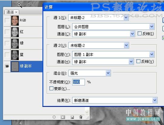
Task: Click the 不透明度 opacity input field
Action: (x=79, y=82)
